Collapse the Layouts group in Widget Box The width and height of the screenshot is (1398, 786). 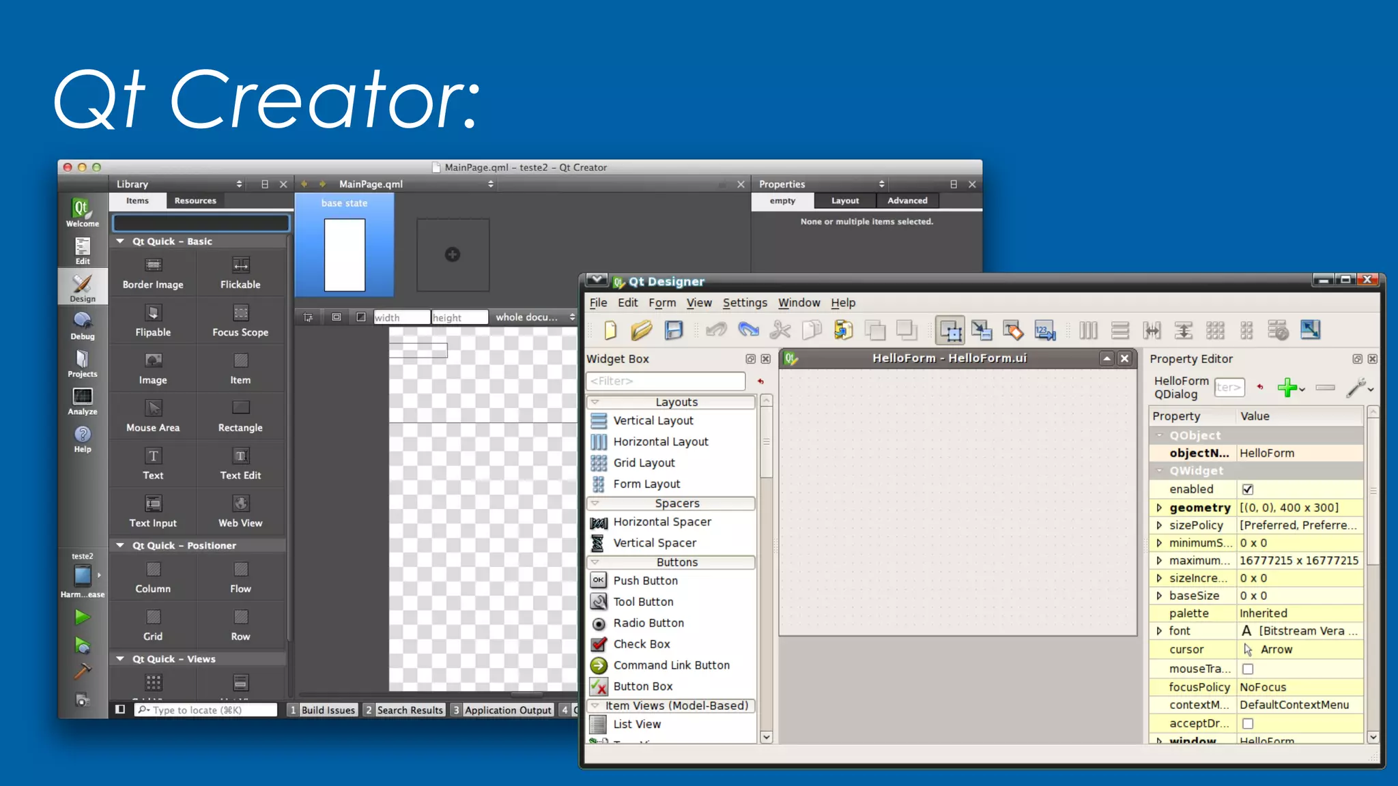click(595, 403)
